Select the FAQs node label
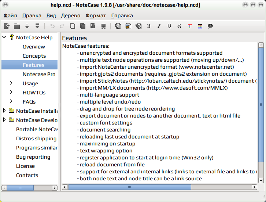Screen dimensions: 266x202 pos(29,102)
